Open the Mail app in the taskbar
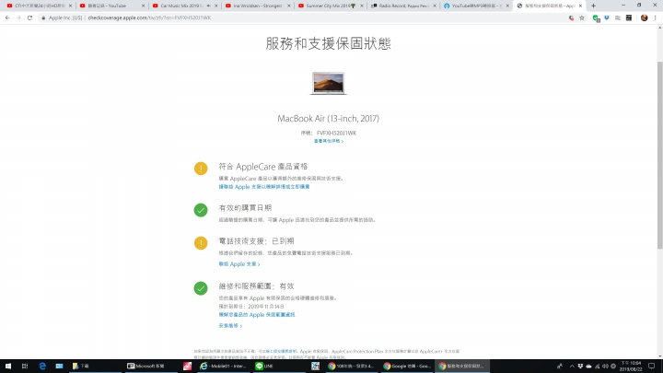The image size is (663, 373). [x=59, y=366]
